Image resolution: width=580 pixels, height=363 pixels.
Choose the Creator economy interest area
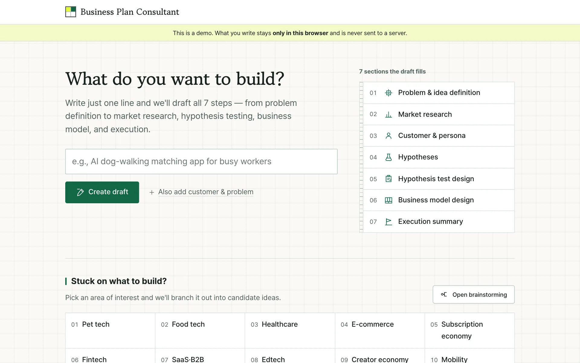(380, 356)
